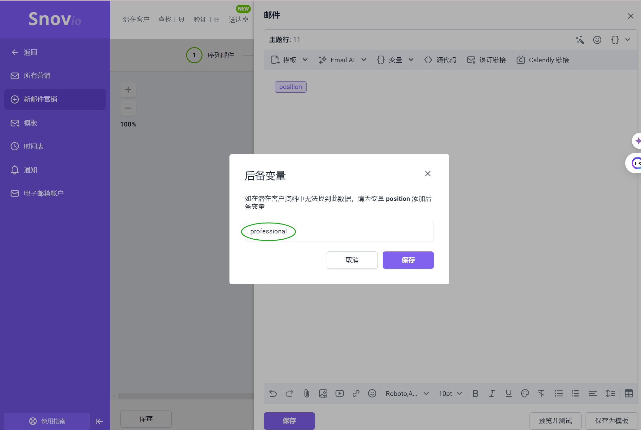Open subject line variables braces dropdown
Image resolution: width=641 pixels, height=430 pixels.
621,40
